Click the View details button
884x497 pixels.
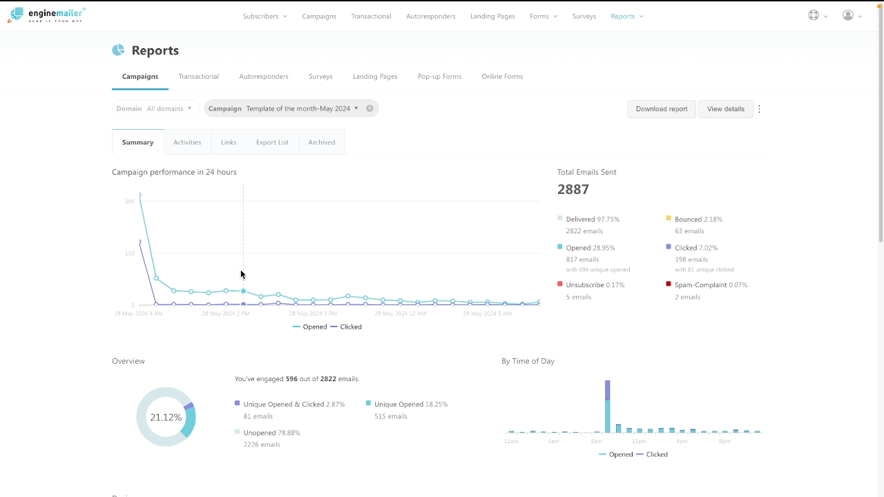(725, 108)
